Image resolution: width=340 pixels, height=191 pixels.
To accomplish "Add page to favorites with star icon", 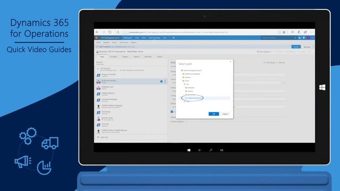I will [x=284, y=32].
